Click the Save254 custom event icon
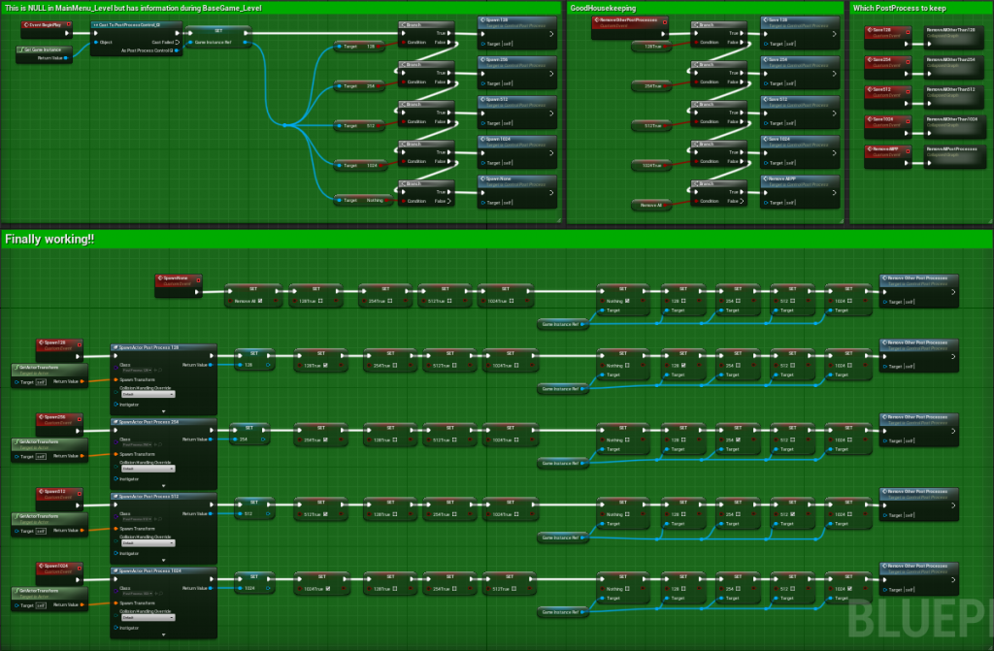The image size is (994, 651). point(870,59)
